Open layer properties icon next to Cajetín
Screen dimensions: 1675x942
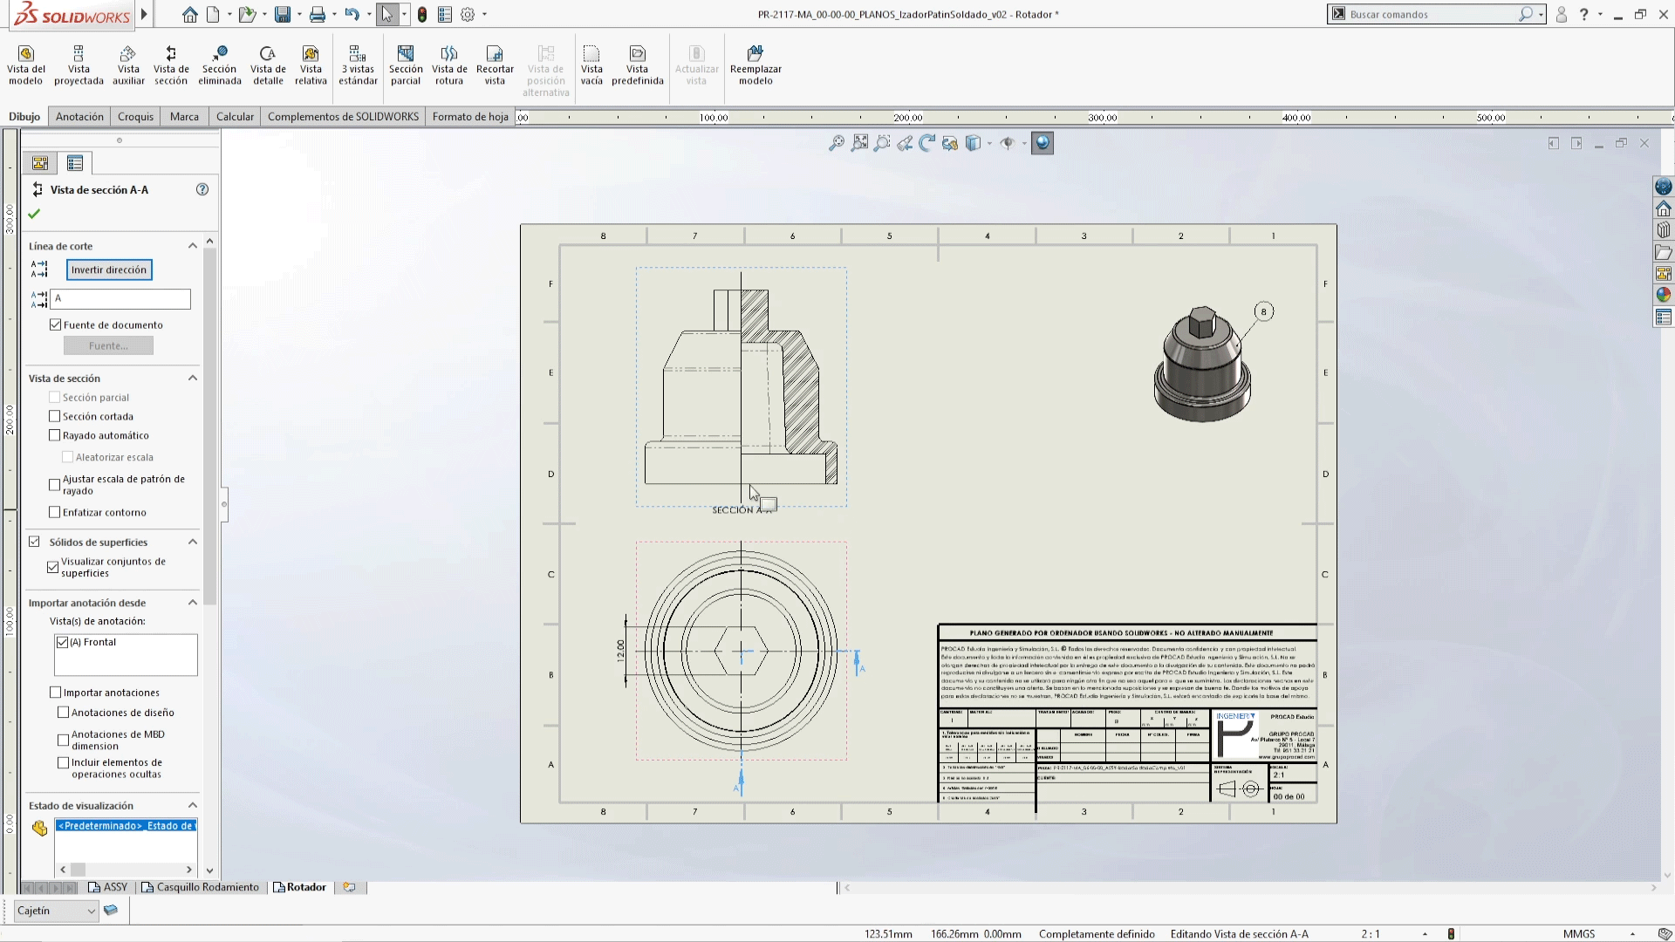coord(111,911)
